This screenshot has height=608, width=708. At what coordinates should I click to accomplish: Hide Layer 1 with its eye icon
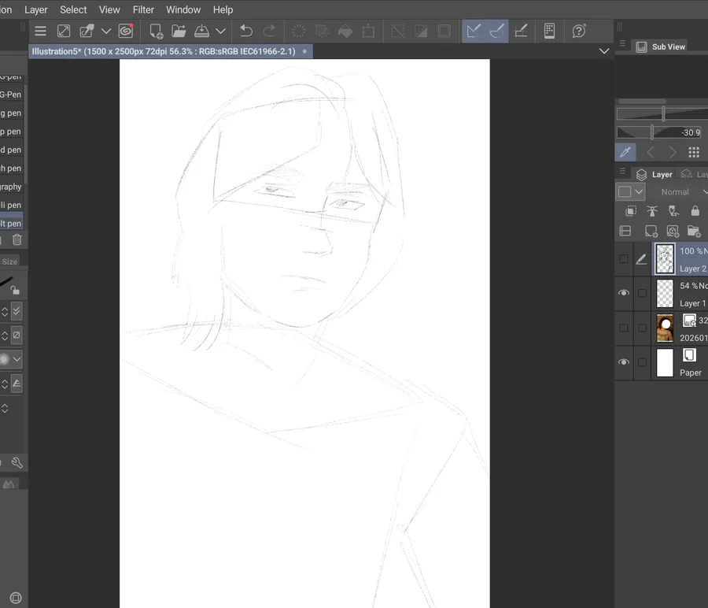(624, 293)
